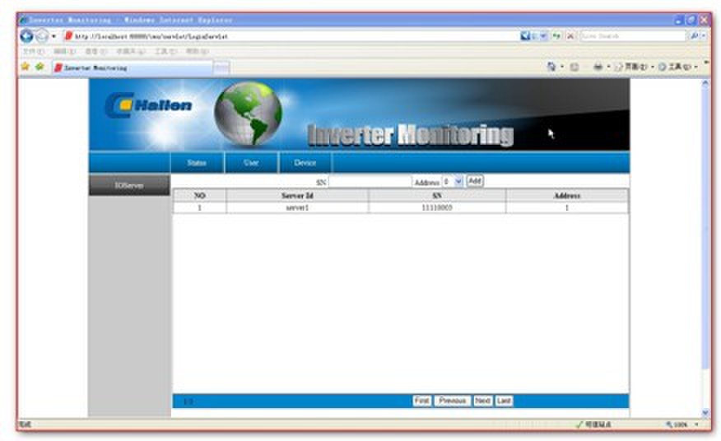721x441 pixels.
Task: Click the Halten logo in banner
Action: (148, 105)
